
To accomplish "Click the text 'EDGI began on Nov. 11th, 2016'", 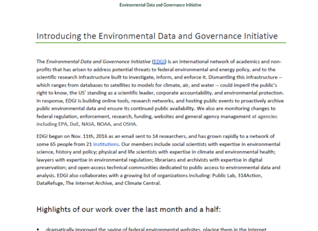I will pyautogui.click(x=72, y=136).
